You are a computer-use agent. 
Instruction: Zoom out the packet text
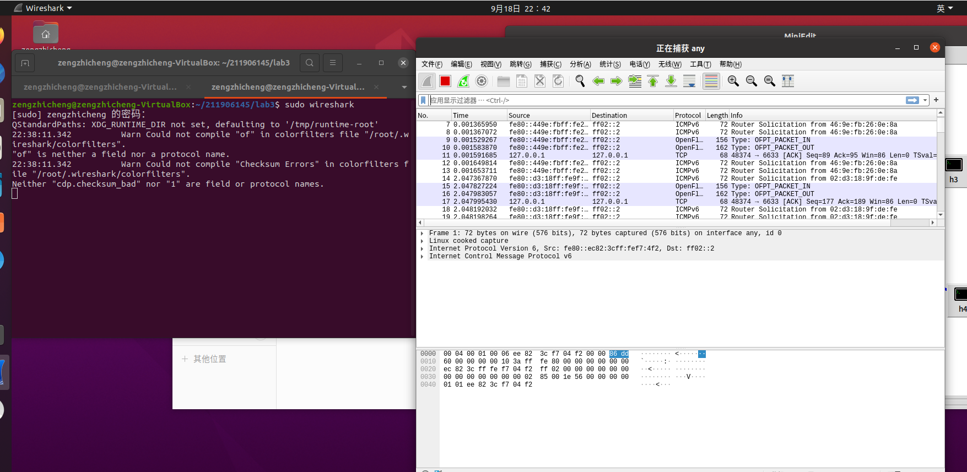coord(752,81)
